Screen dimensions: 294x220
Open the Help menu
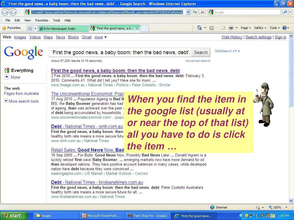click(68, 20)
